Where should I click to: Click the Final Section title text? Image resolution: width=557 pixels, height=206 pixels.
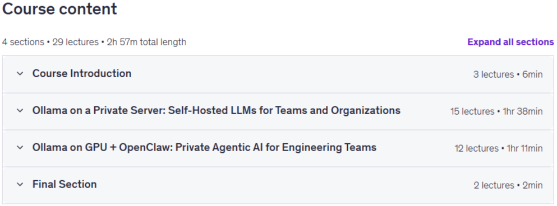coord(65,184)
